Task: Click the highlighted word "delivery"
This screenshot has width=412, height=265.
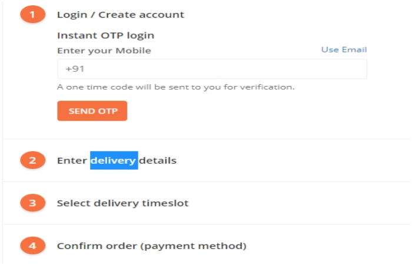Action: pyautogui.click(x=114, y=160)
